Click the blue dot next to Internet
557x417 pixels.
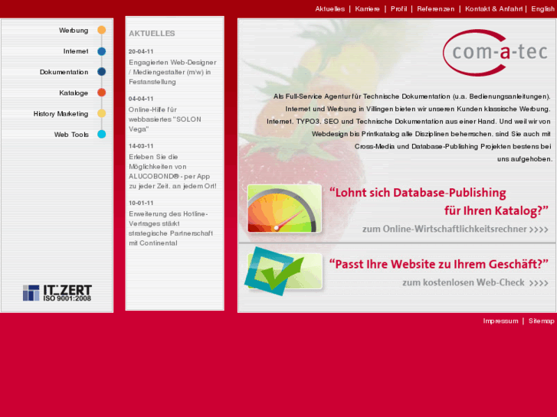[x=102, y=51]
